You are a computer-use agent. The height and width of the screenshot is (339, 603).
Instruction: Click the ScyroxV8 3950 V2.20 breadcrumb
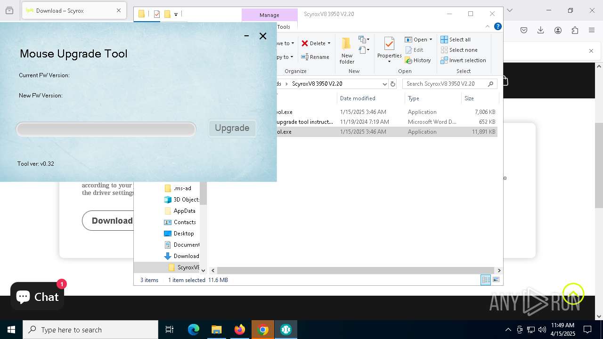pos(317,84)
